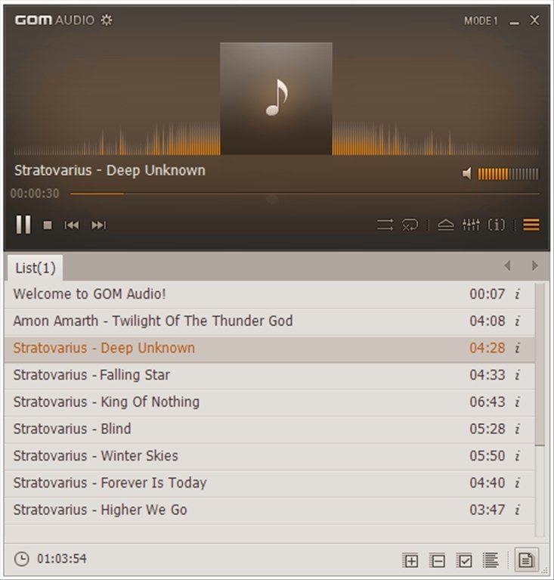Pause the current track
Viewport: 554px width, 580px height.
point(23,225)
